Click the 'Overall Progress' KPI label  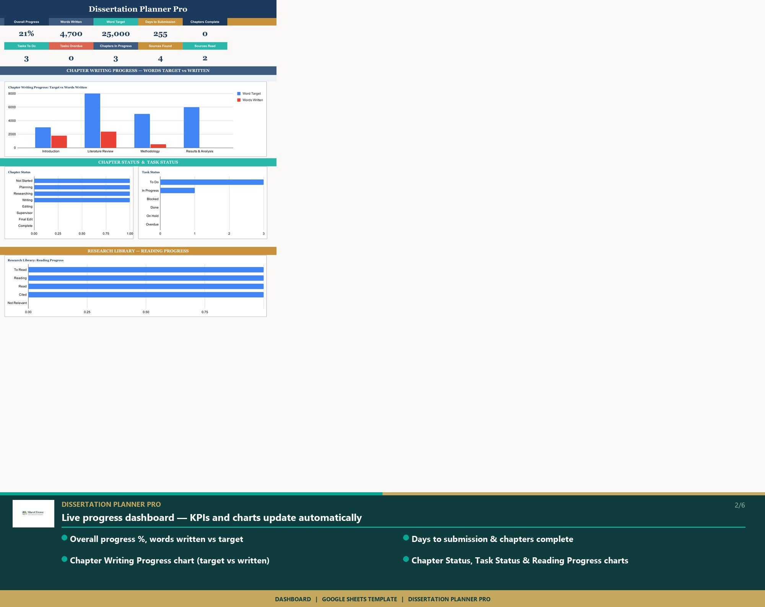(x=26, y=22)
